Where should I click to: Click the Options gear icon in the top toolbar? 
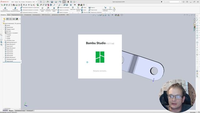coord(74,2)
